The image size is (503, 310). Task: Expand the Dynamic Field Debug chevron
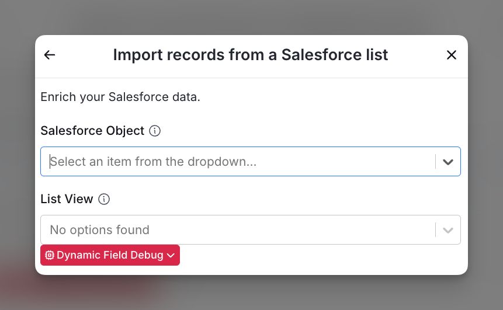coord(171,256)
